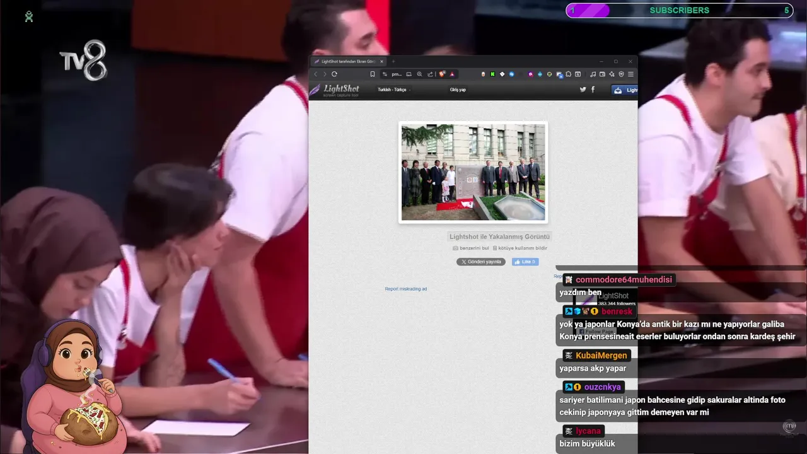Click the X Gönderi yayınla button

point(481,262)
